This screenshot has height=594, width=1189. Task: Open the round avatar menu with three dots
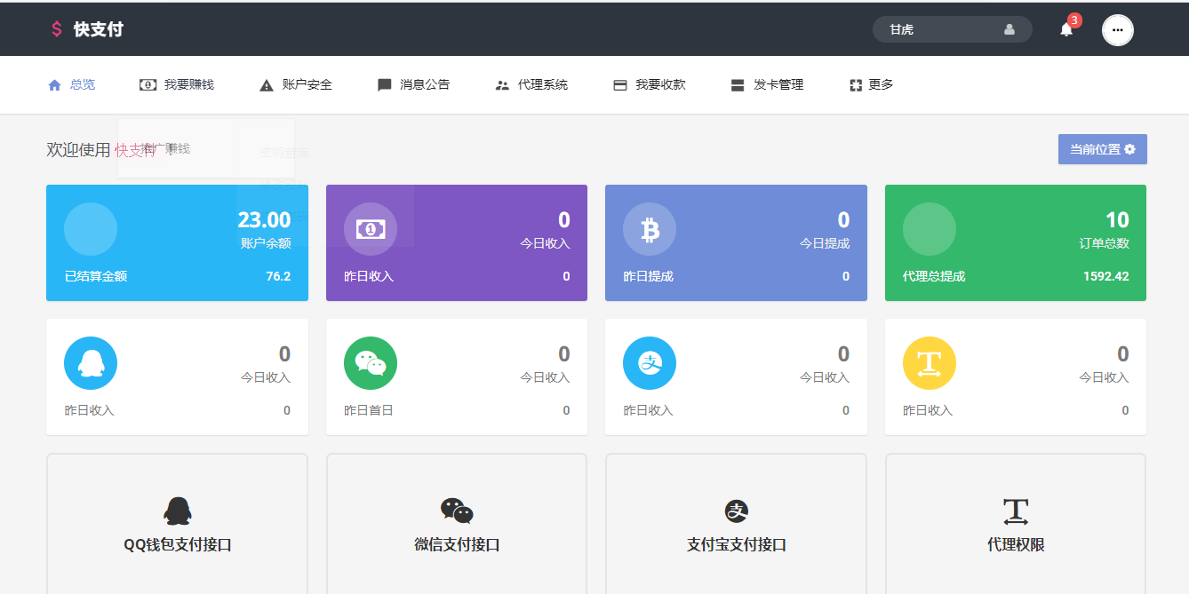click(1118, 29)
